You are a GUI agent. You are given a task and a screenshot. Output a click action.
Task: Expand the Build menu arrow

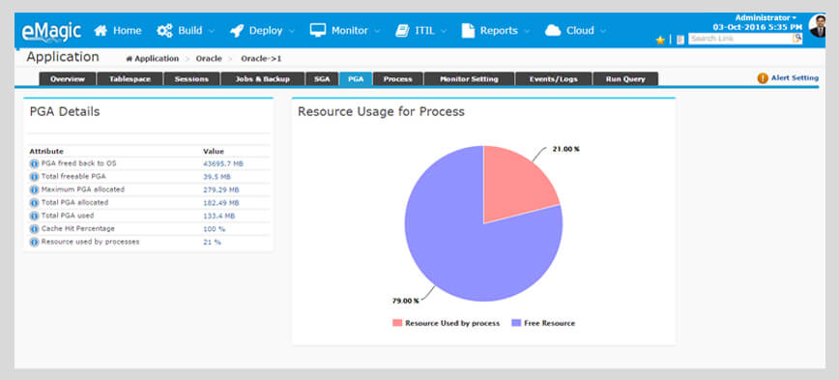(212, 31)
